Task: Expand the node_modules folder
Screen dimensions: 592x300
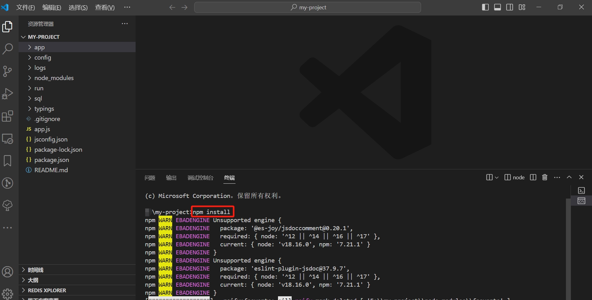Action: [x=54, y=78]
